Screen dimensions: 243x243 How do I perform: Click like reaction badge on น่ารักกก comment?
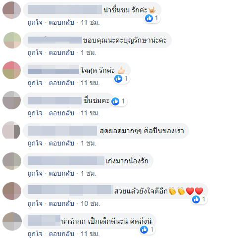[147, 230]
